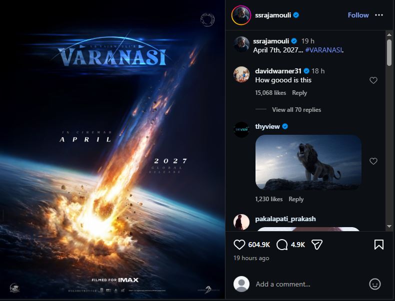Expand View all 70 replies

click(296, 110)
